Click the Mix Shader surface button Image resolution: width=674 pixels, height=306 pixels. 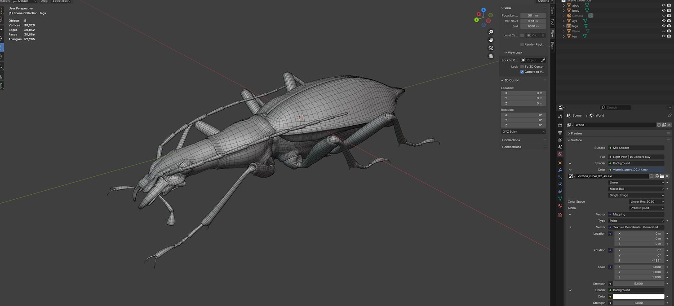click(x=636, y=148)
